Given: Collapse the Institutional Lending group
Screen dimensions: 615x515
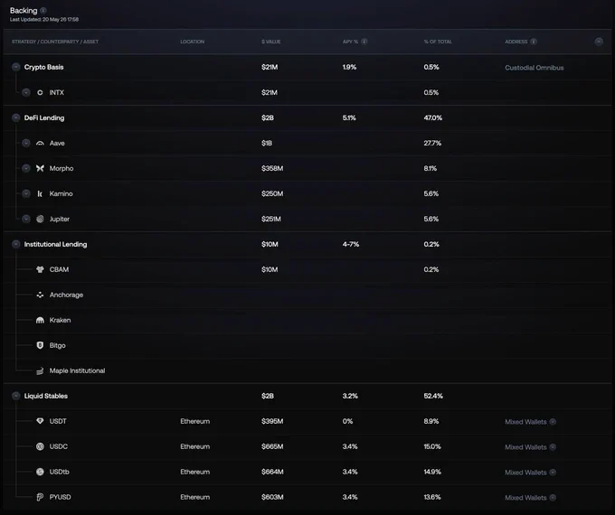Looking at the screenshot, I should click(x=16, y=244).
